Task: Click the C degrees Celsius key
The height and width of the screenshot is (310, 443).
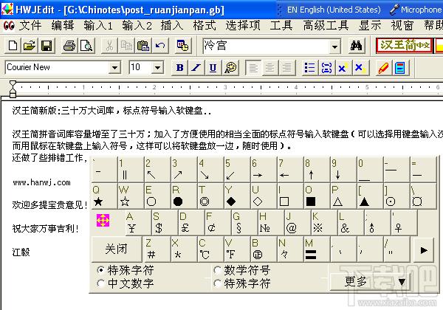Action: point(210,249)
